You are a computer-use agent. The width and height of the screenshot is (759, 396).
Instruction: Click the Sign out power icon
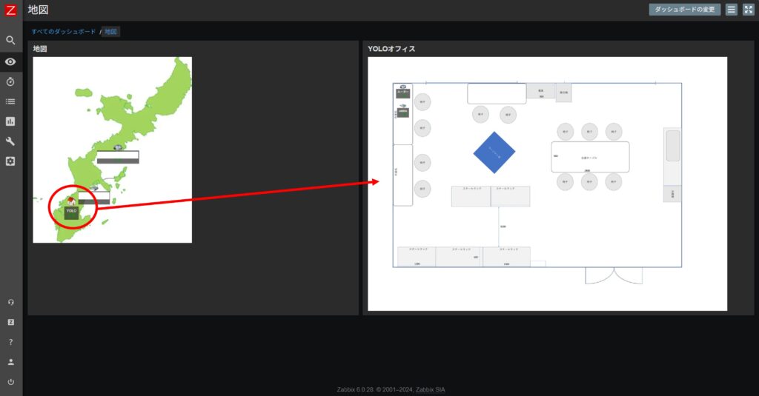tap(10, 382)
